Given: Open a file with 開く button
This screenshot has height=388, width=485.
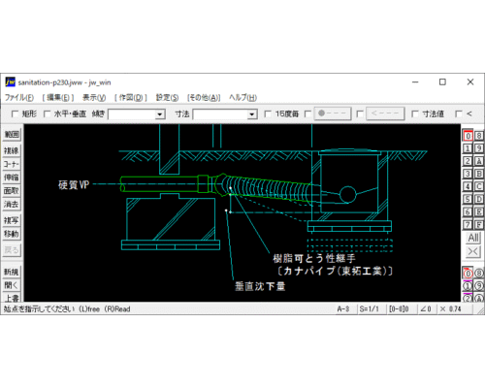Looking at the screenshot, I should pos(12,285).
